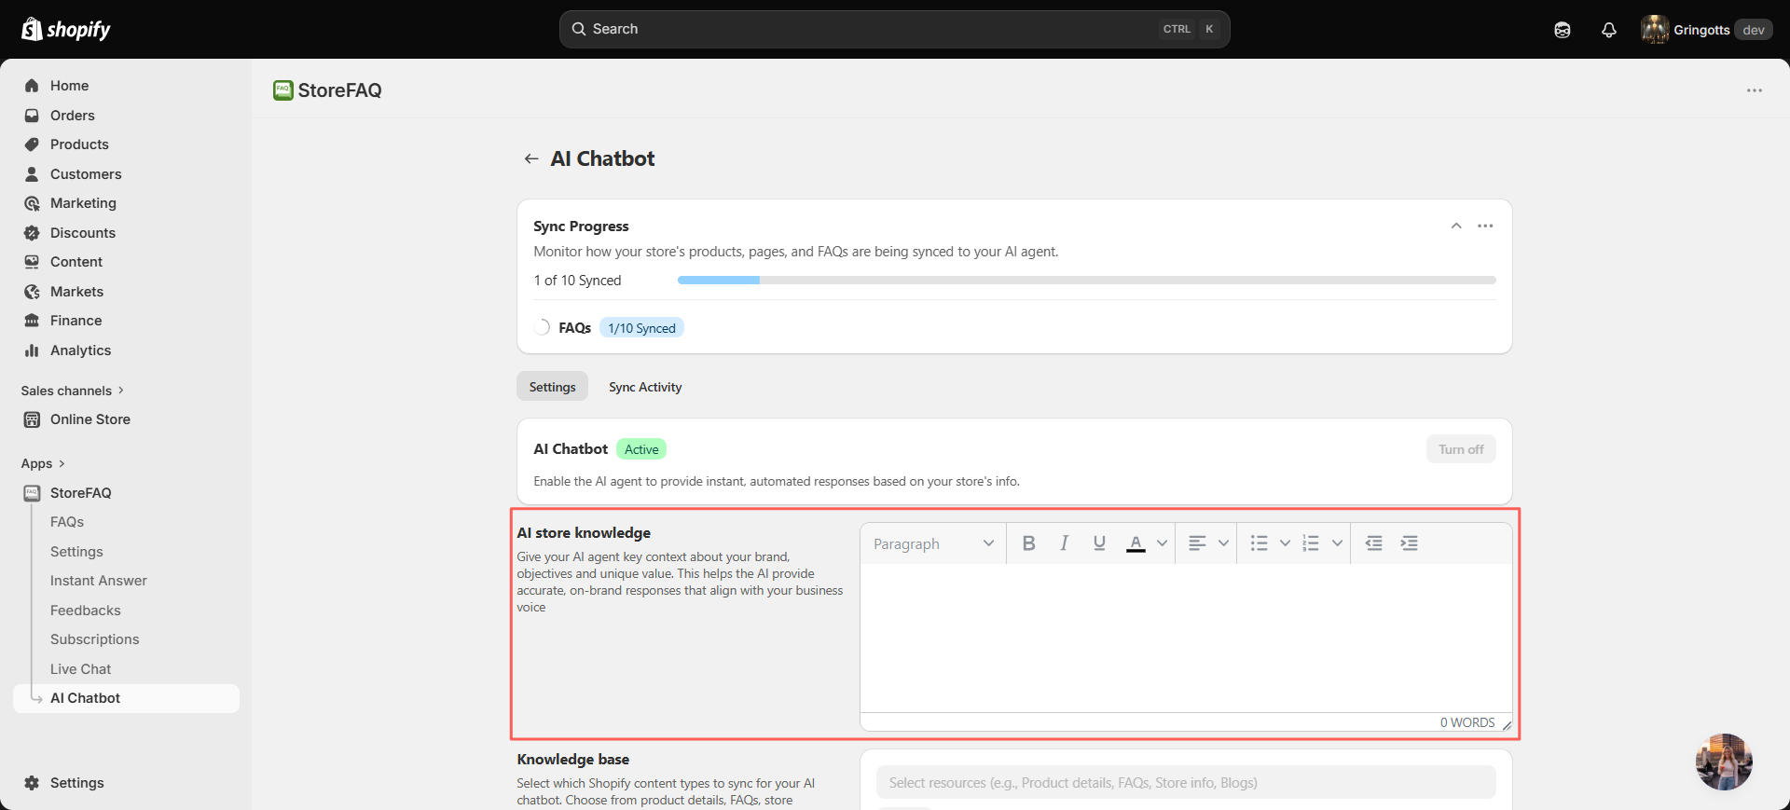
Task: Open Subscriptions page
Action: tap(95, 639)
